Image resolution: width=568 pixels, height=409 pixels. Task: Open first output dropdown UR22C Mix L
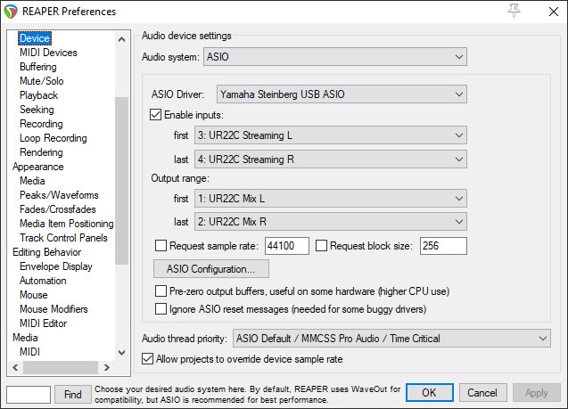point(331,199)
